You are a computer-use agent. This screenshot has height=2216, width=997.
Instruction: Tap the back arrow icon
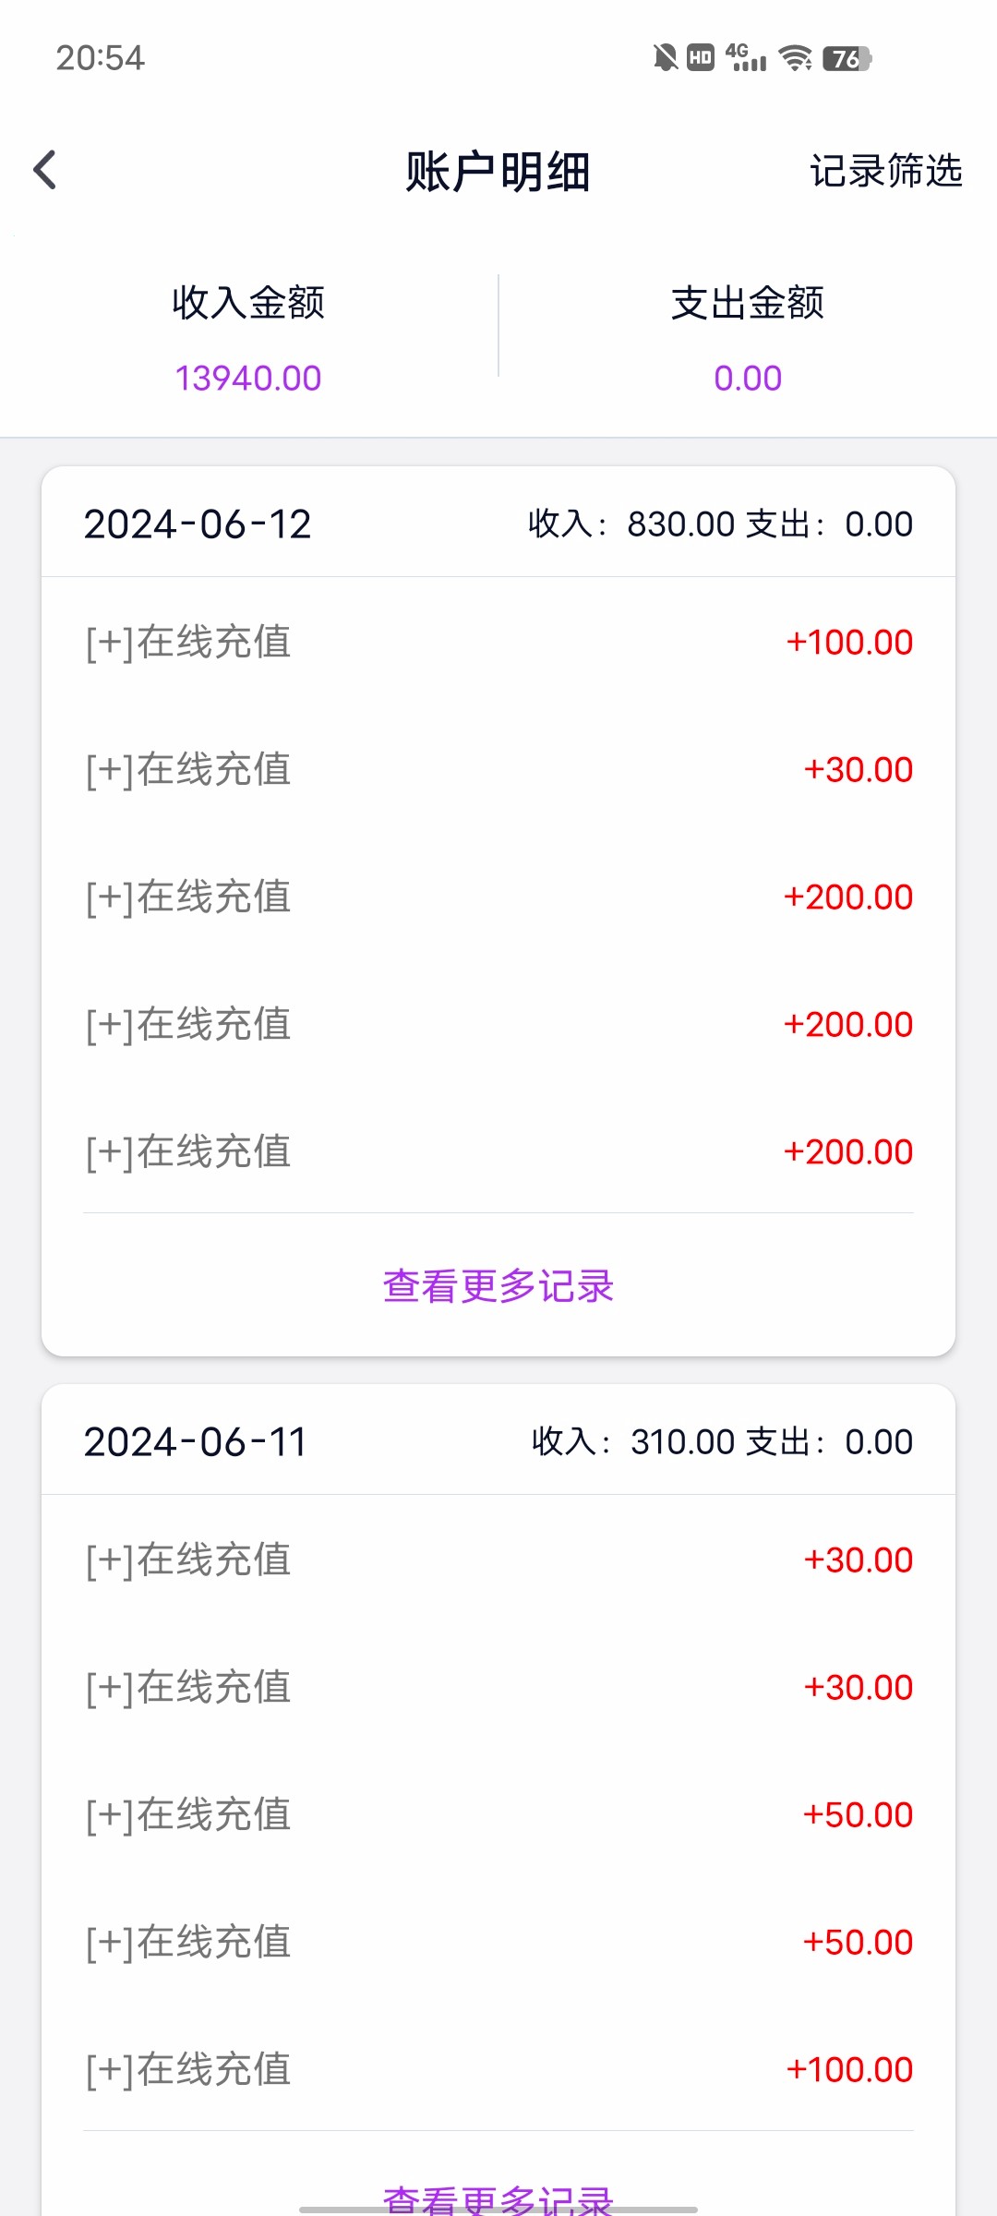pyautogui.click(x=44, y=171)
